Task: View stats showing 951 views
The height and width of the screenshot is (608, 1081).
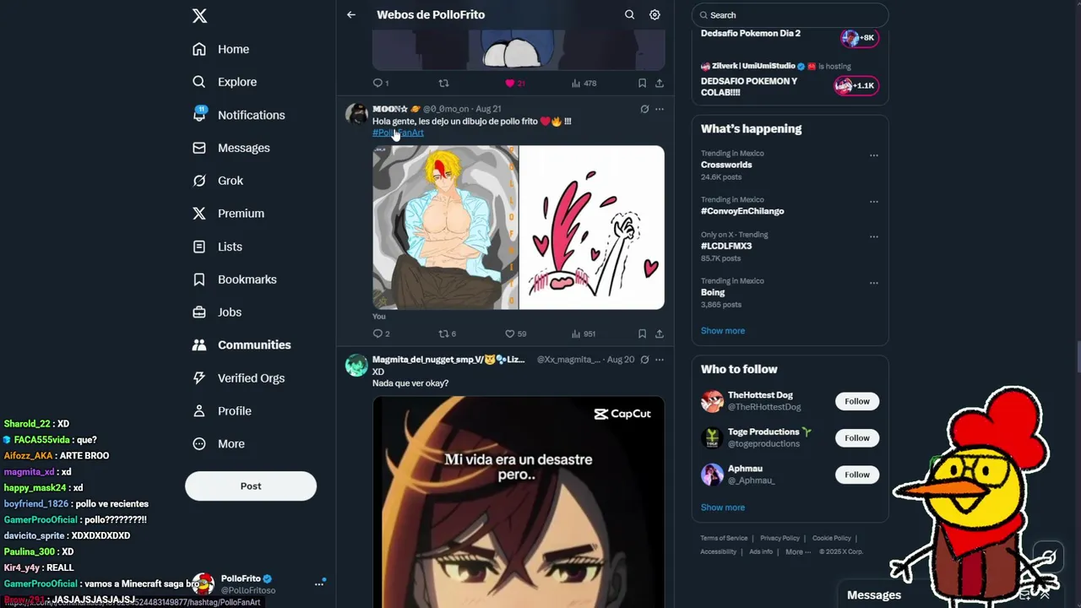Action: click(584, 334)
